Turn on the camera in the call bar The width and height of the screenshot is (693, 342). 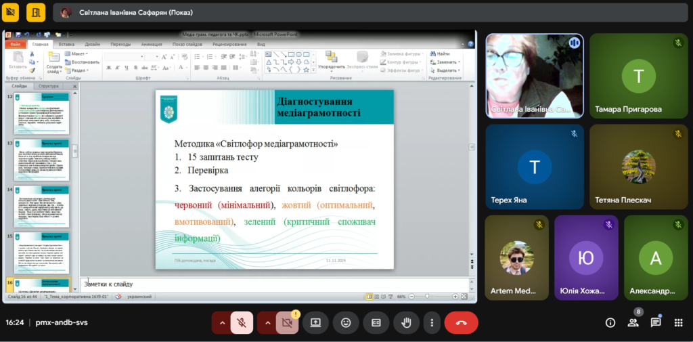[287, 323]
